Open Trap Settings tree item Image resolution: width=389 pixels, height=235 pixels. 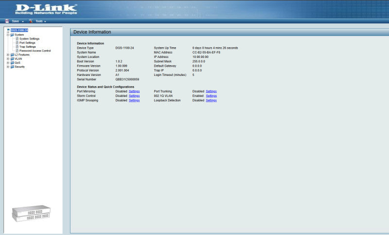[x=28, y=47]
